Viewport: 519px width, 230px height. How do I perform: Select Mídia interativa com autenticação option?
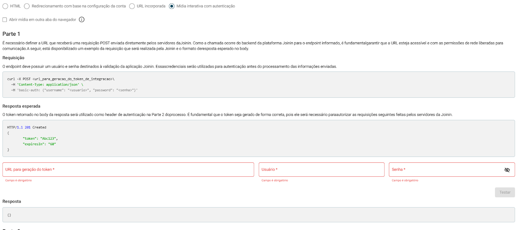172,6
